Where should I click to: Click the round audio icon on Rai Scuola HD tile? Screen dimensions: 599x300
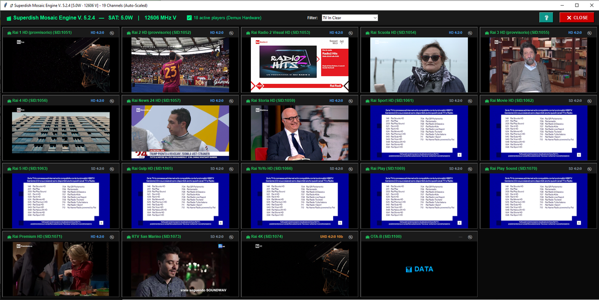click(x=470, y=33)
